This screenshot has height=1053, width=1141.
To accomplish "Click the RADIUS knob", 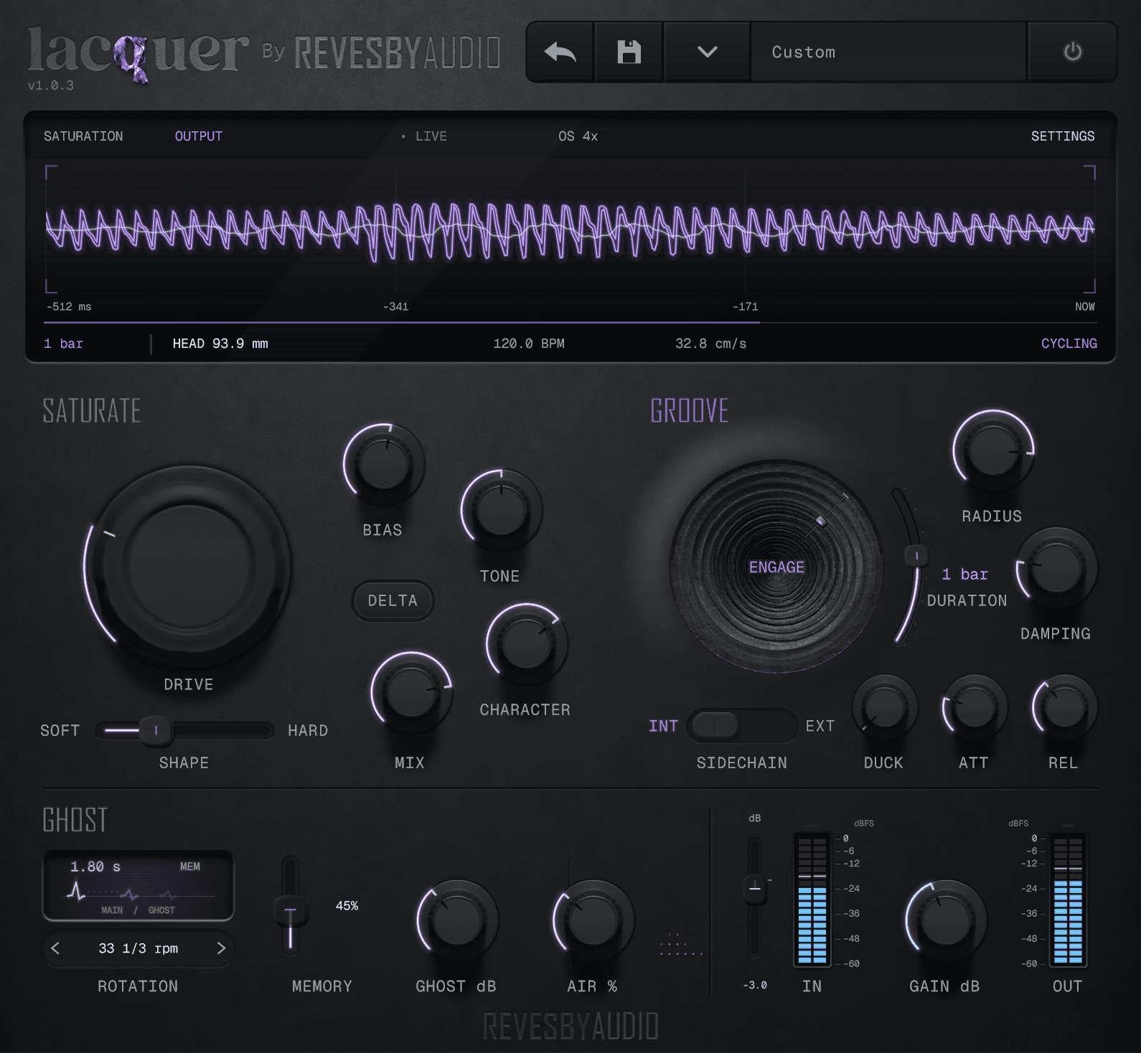I will (993, 450).
